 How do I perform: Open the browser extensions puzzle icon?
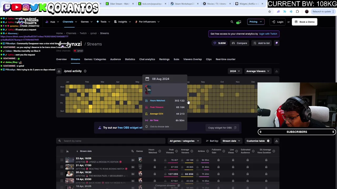[x=298, y=12]
